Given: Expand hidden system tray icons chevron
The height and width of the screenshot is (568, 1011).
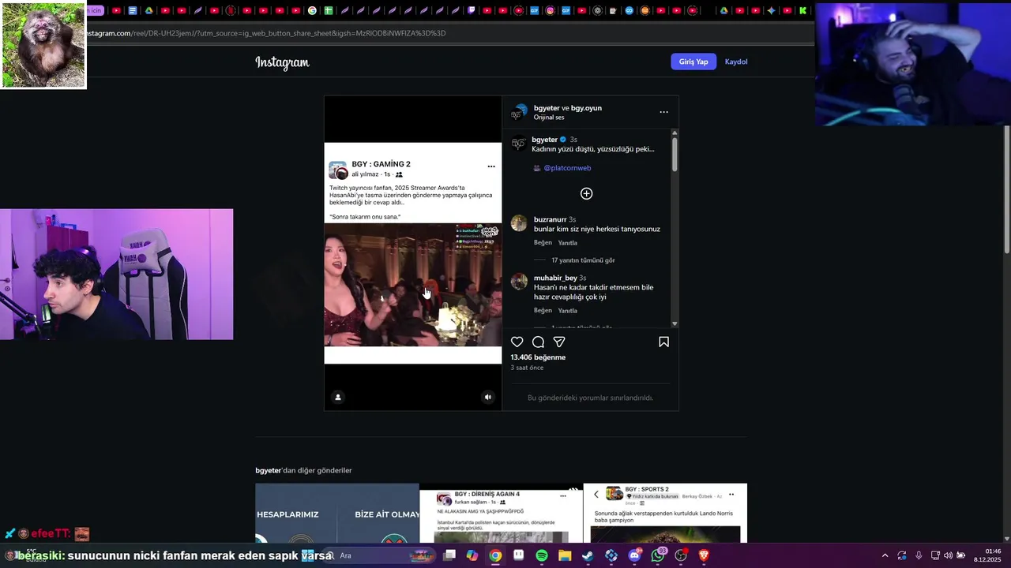Looking at the screenshot, I should tap(885, 555).
